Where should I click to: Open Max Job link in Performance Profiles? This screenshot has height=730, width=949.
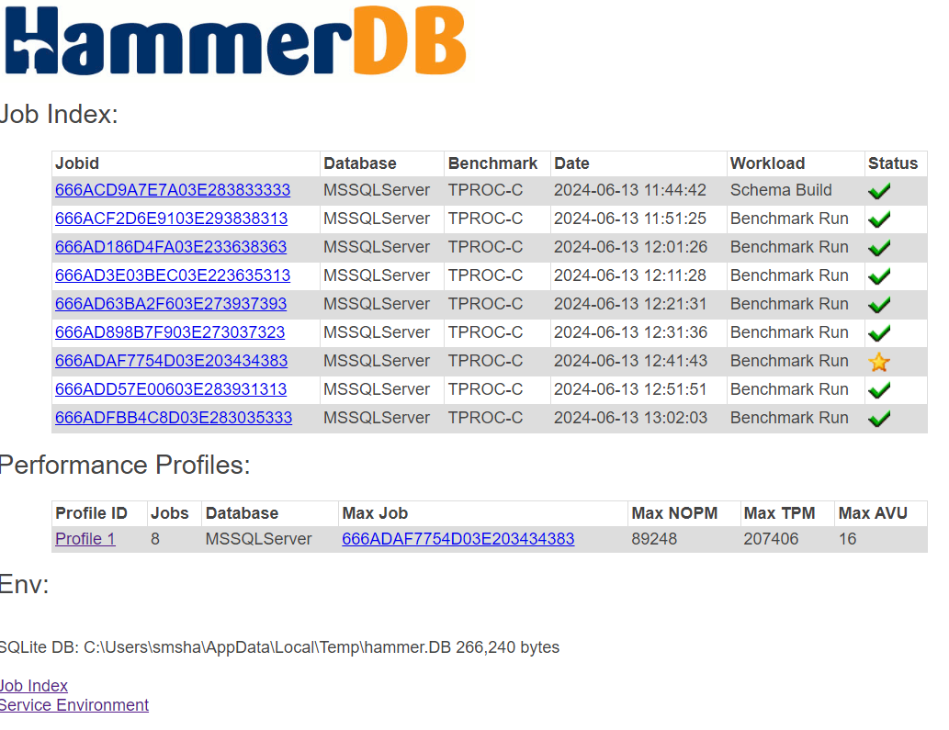[x=458, y=538]
